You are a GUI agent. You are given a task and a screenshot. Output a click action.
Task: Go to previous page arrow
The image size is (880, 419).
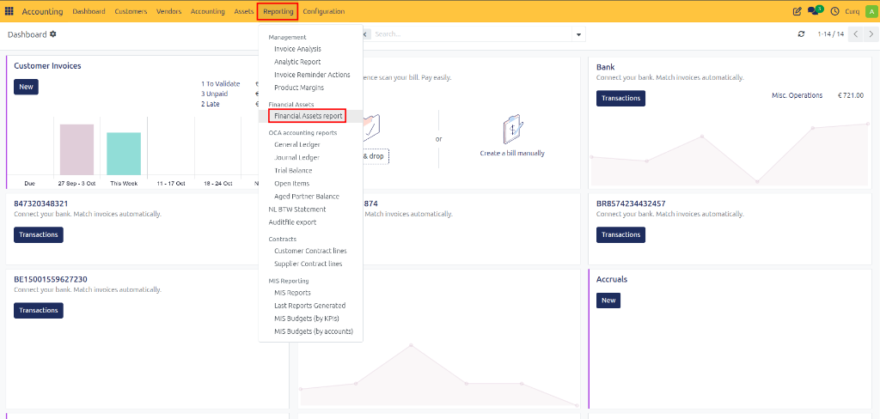856,34
